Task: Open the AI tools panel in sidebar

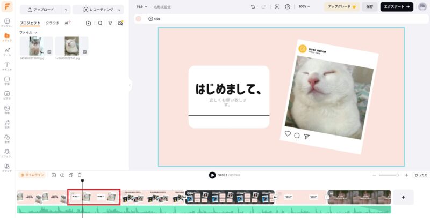Action: [8, 50]
